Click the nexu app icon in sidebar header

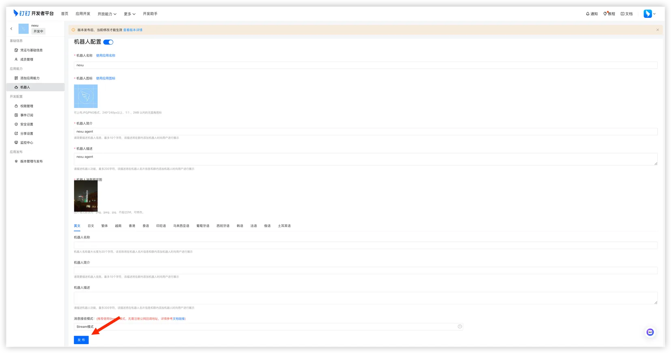click(x=24, y=29)
